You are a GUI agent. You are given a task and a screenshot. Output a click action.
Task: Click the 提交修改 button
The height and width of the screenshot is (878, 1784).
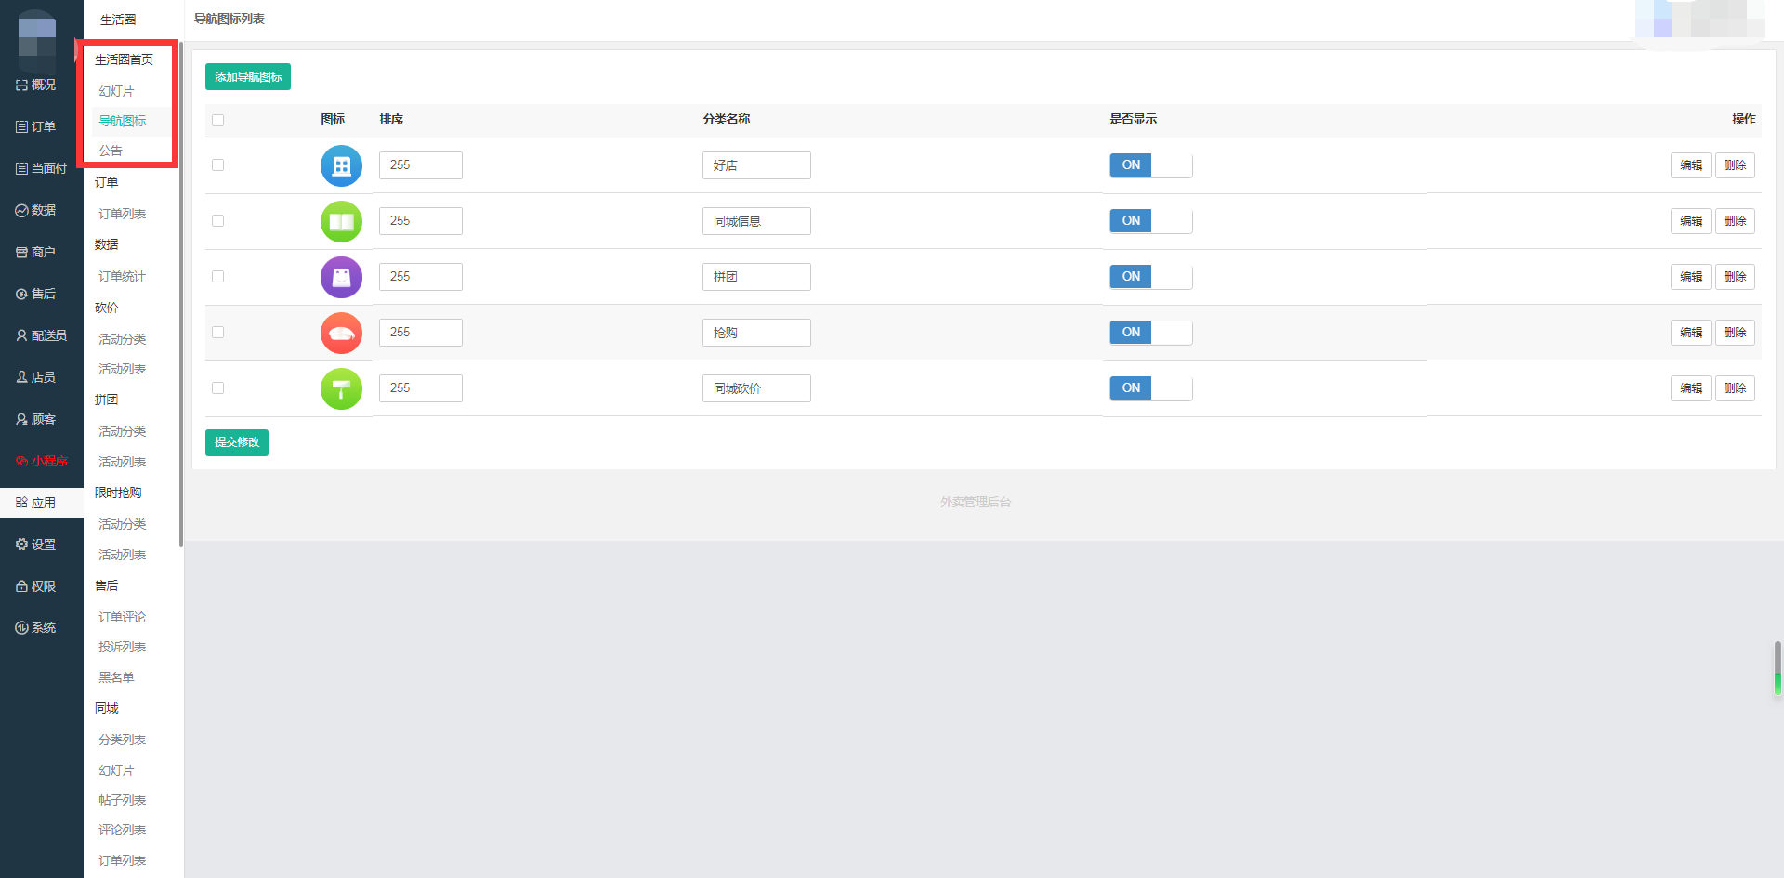point(237,442)
